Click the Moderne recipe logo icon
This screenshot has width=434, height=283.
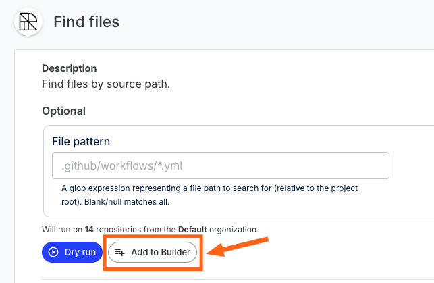(28, 22)
